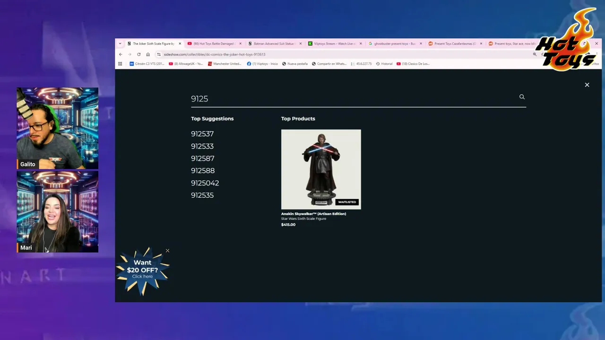The image size is (605, 340).
Task: Select suggestion 912537
Action: coord(202,134)
